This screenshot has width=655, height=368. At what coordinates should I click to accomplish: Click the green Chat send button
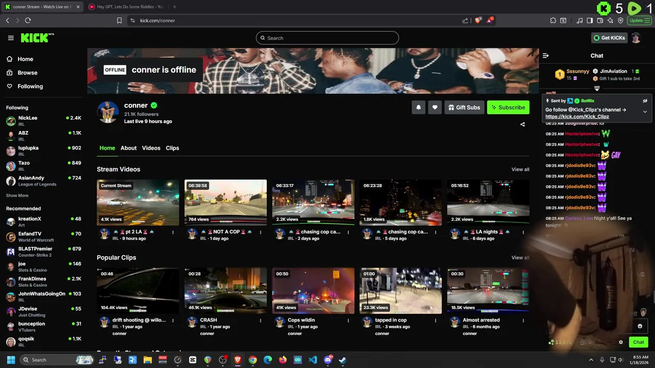coord(639,342)
